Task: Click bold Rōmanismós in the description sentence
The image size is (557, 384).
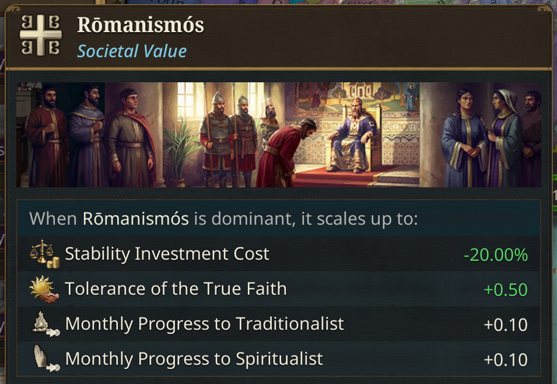Action: [135, 219]
